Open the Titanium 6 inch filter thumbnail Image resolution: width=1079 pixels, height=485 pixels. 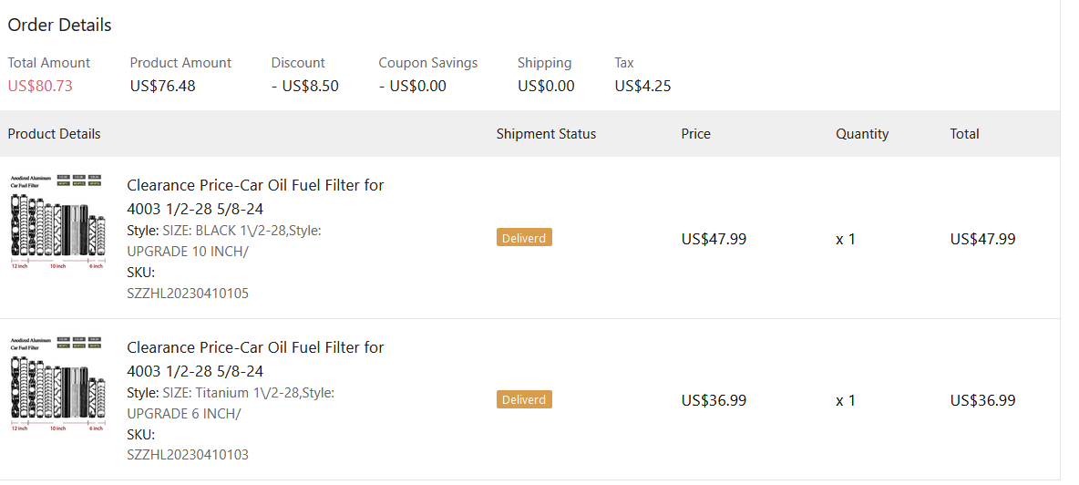pyautogui.click(x=57, y=384)
